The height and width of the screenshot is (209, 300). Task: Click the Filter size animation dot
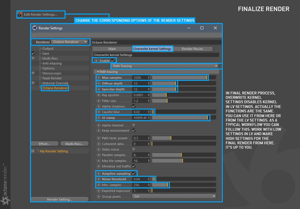pyautogui.click(x=98, y=101)
